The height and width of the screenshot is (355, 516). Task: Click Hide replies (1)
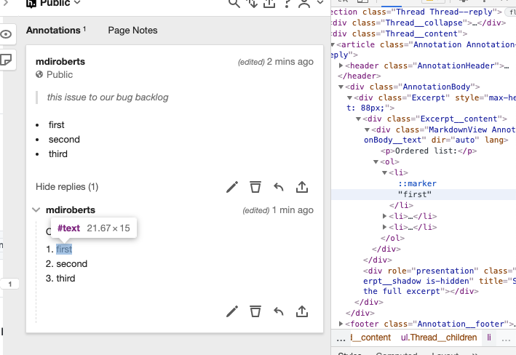[x=67, y=186]
